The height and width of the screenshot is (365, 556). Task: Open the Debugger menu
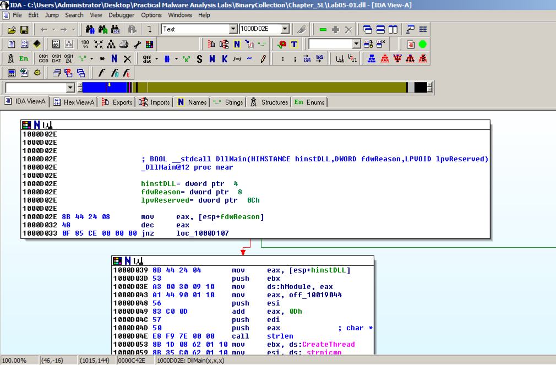pos(121,15)
